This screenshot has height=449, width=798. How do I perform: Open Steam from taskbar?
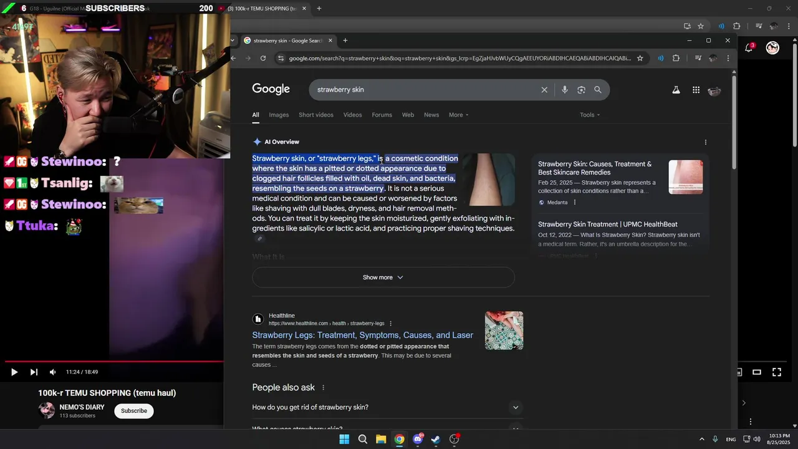coord(436,439)
